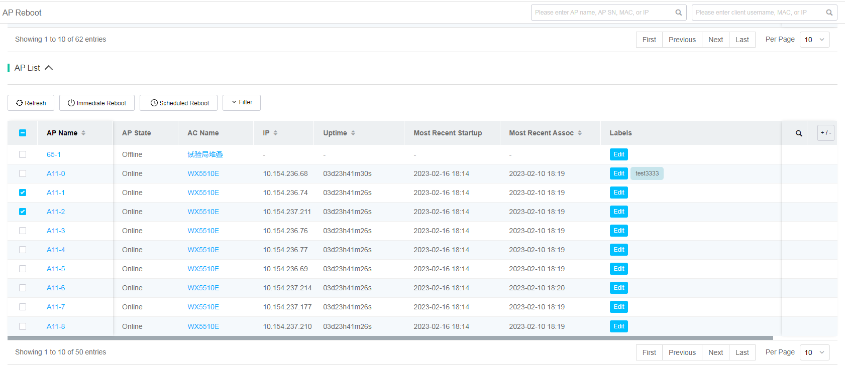Edit labels for AP A11-3

(619, 231)
